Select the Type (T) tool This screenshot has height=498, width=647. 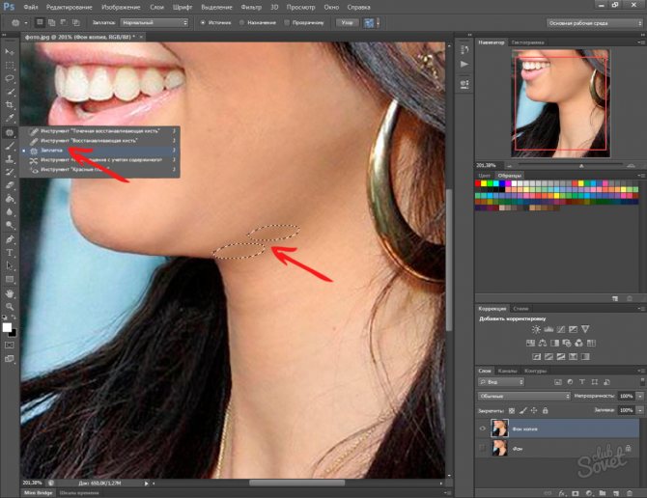tap(10, 252)
